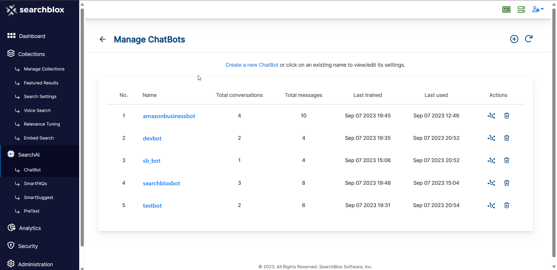
Task: Click searchbloxbot's last trained date 19:48
Action: 368,183
